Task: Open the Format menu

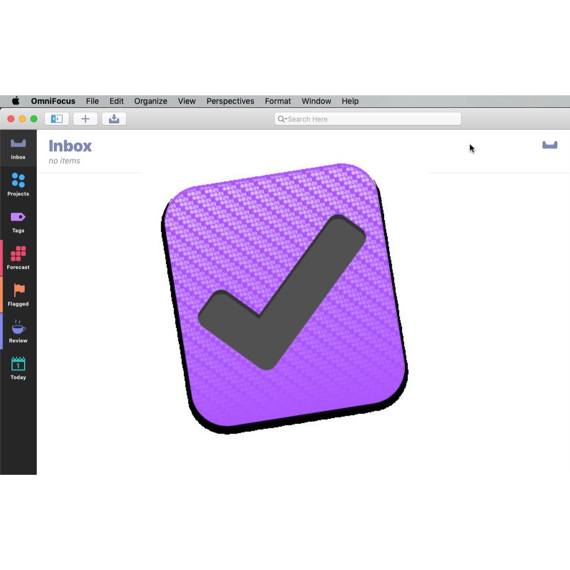Action: pyautogui.click(x=278, y=101)
